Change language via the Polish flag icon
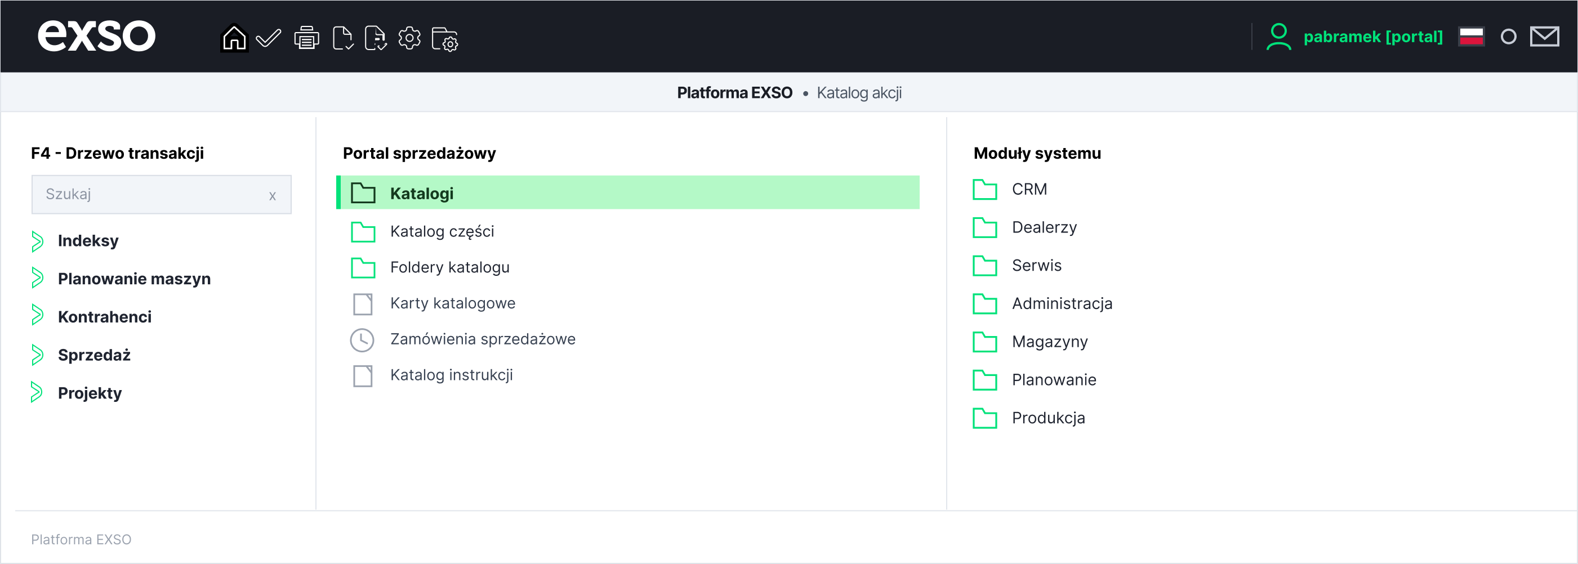The width and height of the screenshot is (1578, 564). tap(1471, 37)
